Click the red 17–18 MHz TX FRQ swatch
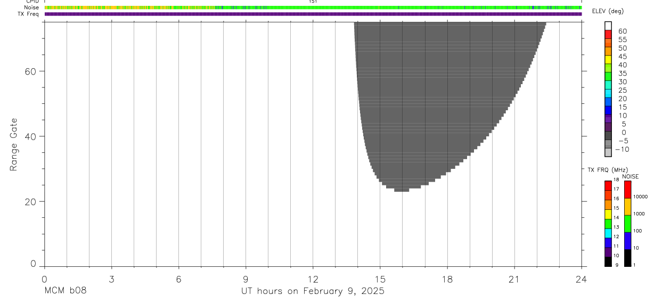This screenshot has width=654, height=302. [608, 185]
